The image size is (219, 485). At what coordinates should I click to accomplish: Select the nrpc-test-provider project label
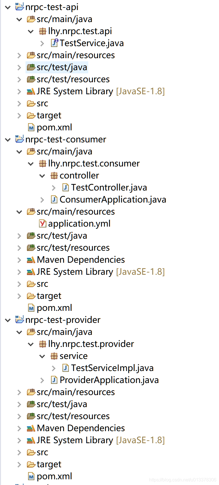[63, 320]
